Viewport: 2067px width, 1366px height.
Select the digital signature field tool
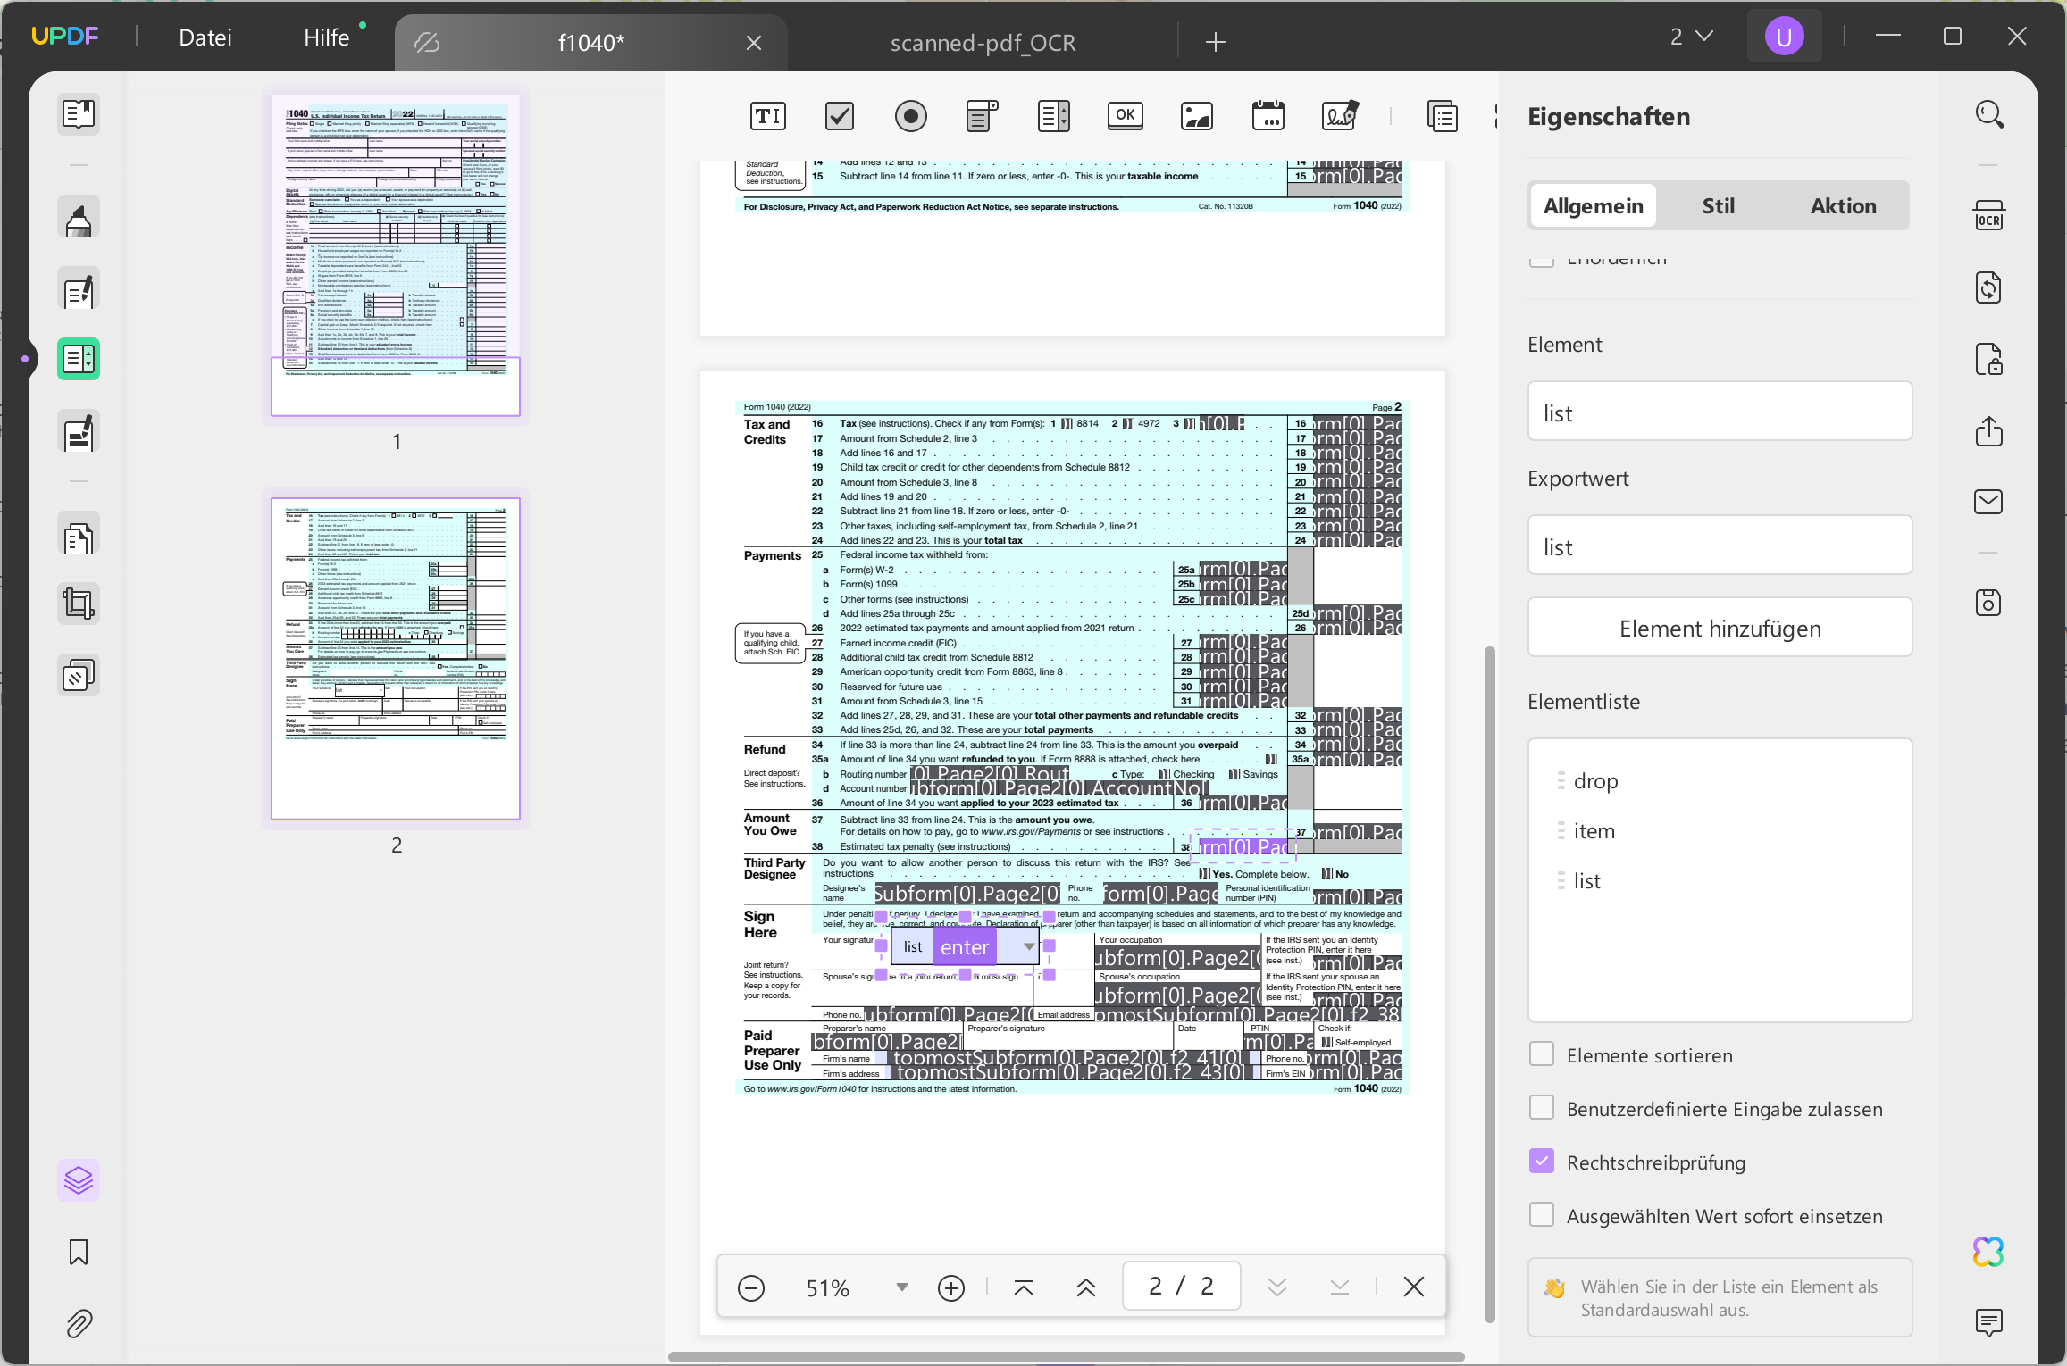[1341, 116]
